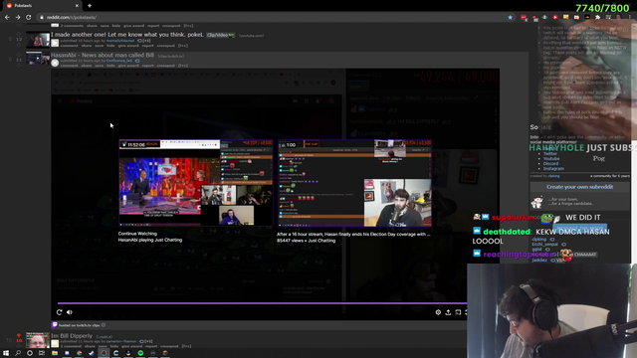Replay the Twitch clip
This screenshot has height=358, width=637.
click(x=60, y=312)
